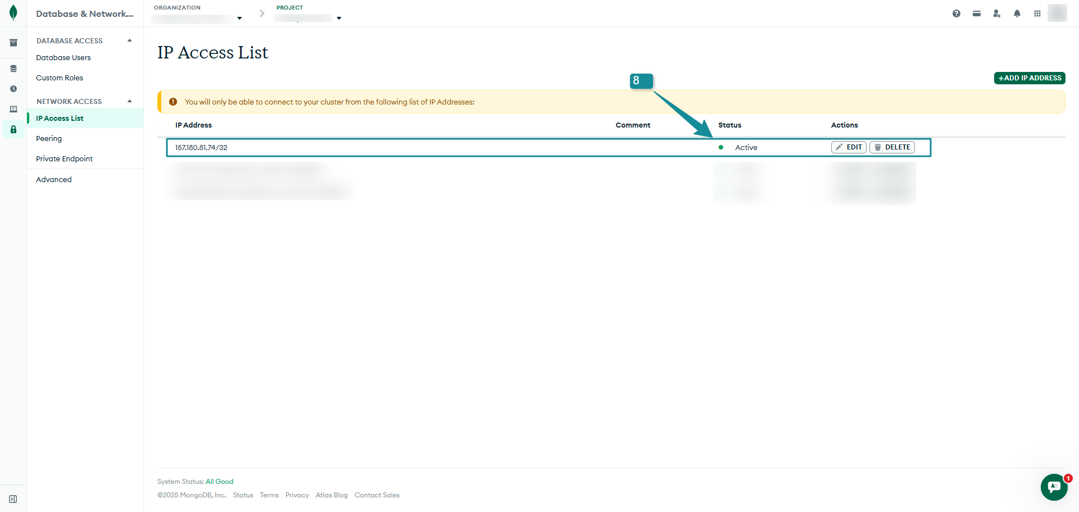The width and height of the screenshot is (1079, 512).
Task: Delete the 157.180.81.74/32 entry
Action: point(892,147)
